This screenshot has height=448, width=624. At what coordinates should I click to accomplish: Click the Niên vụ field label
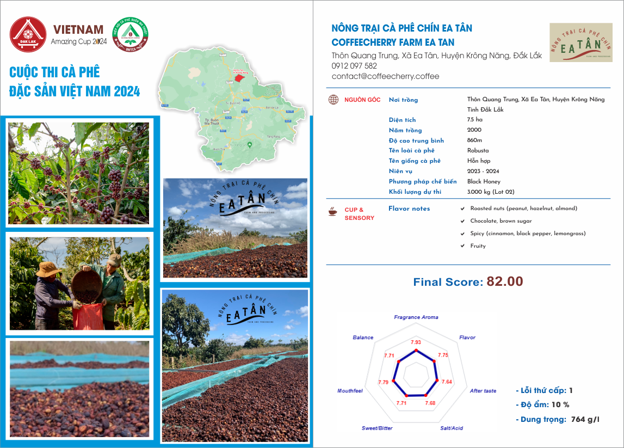[400, 171]
